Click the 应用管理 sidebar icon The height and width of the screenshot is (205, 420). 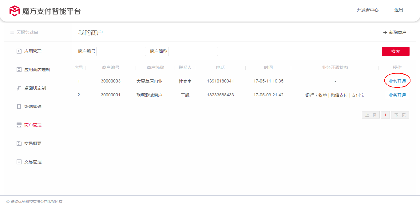point(19,51)
